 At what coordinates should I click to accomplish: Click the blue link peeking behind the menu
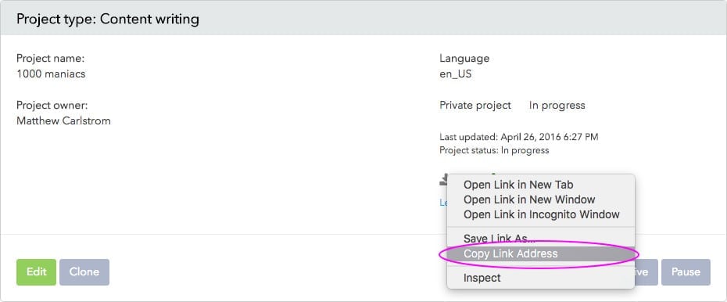click(443, 203)
